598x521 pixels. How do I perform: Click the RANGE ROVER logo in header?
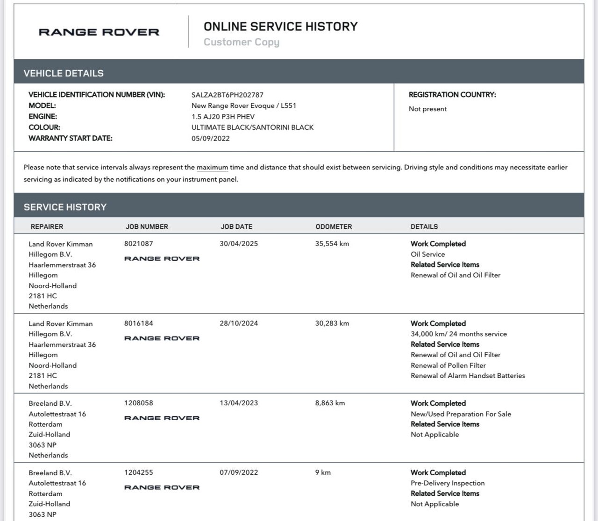[x=99, y=32]
